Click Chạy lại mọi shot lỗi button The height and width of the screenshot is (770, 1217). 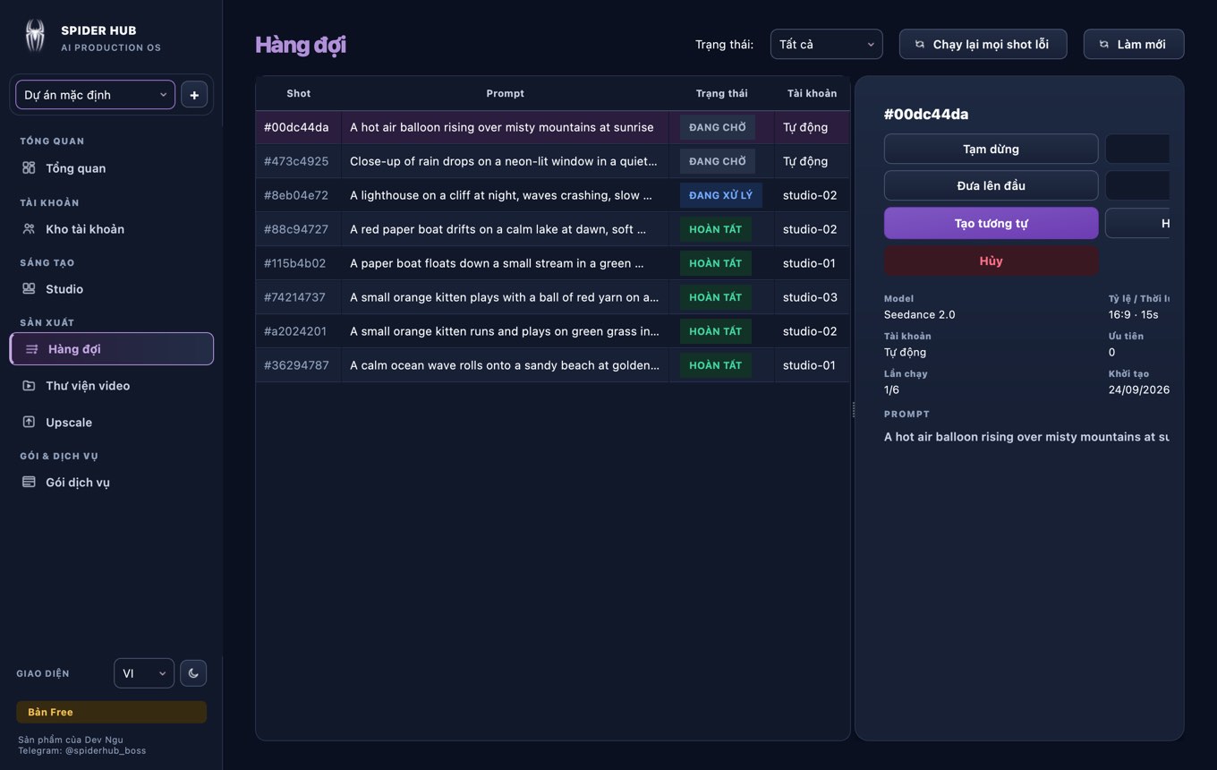983,44
